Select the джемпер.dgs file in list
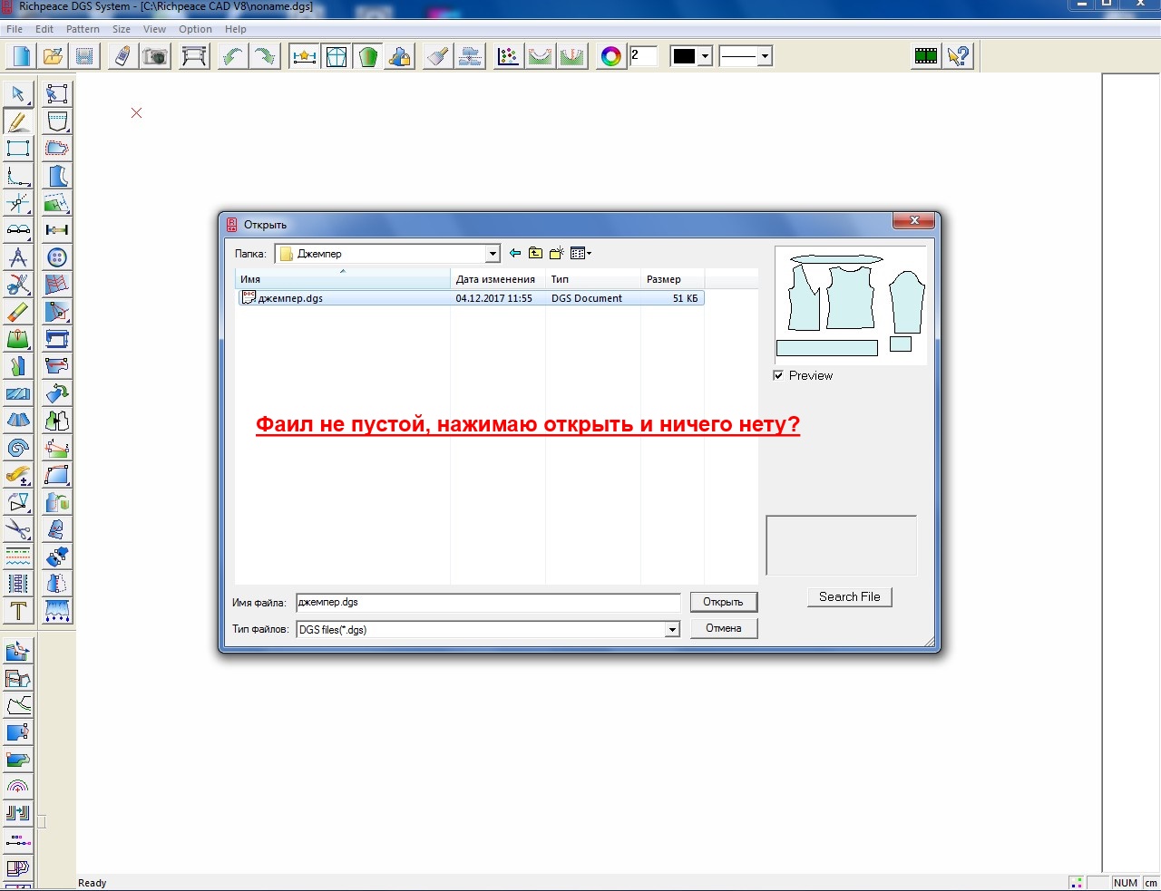Screen dimensions: 1161x891 (x=471, y=298)
